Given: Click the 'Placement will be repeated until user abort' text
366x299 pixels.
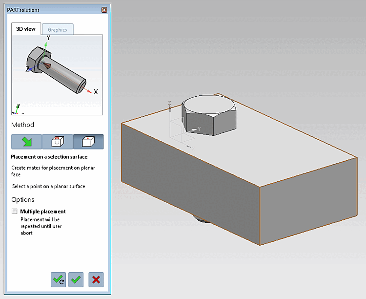Looking at the screenshot, I should pyautogui.click(x=41, y=226).
